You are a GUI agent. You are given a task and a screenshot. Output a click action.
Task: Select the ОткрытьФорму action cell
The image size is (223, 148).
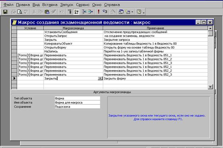coord(73,47)
